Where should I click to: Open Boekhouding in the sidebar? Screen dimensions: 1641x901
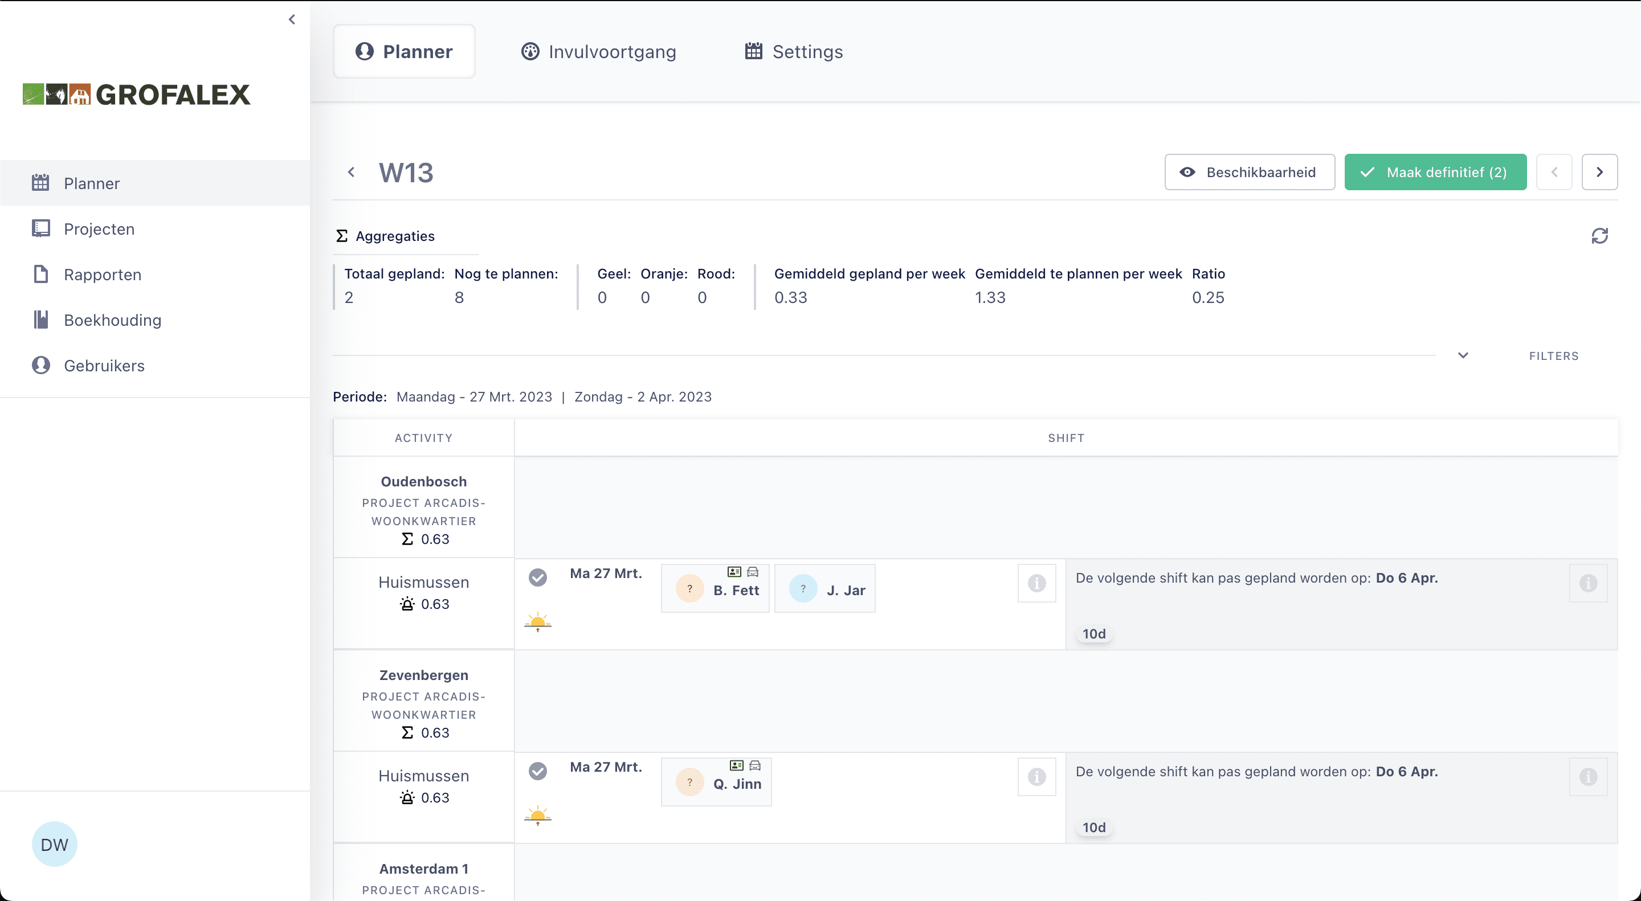pos(155,320)
